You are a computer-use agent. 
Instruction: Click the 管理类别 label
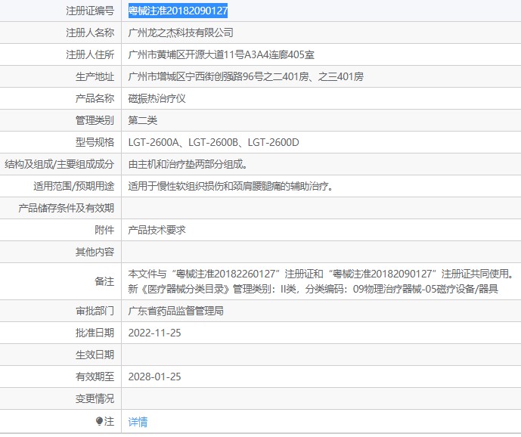[95, 120]
